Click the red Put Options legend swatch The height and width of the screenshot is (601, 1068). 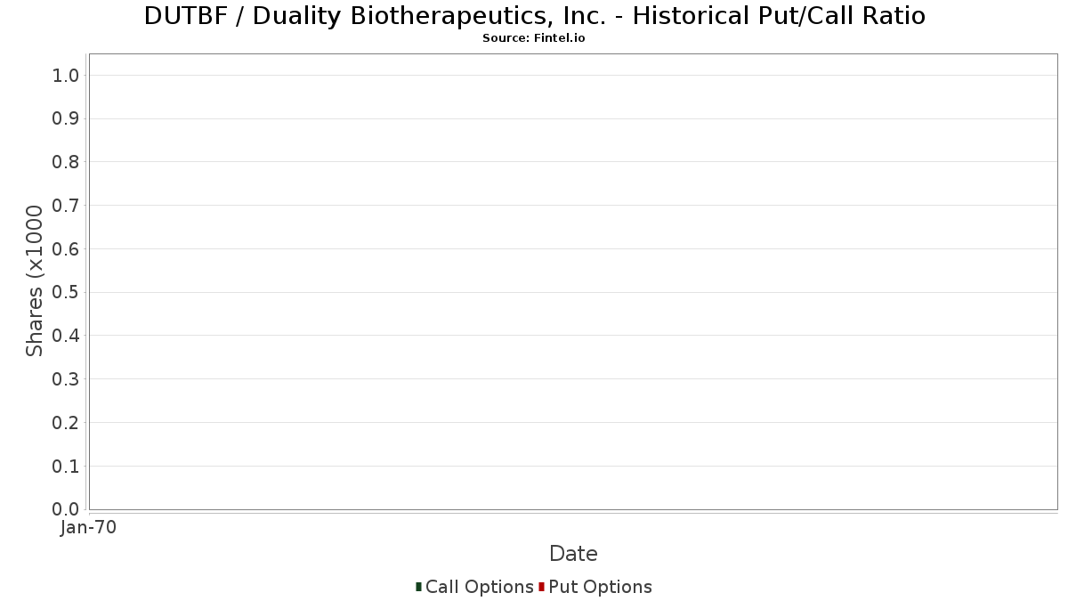coord(541,587)
